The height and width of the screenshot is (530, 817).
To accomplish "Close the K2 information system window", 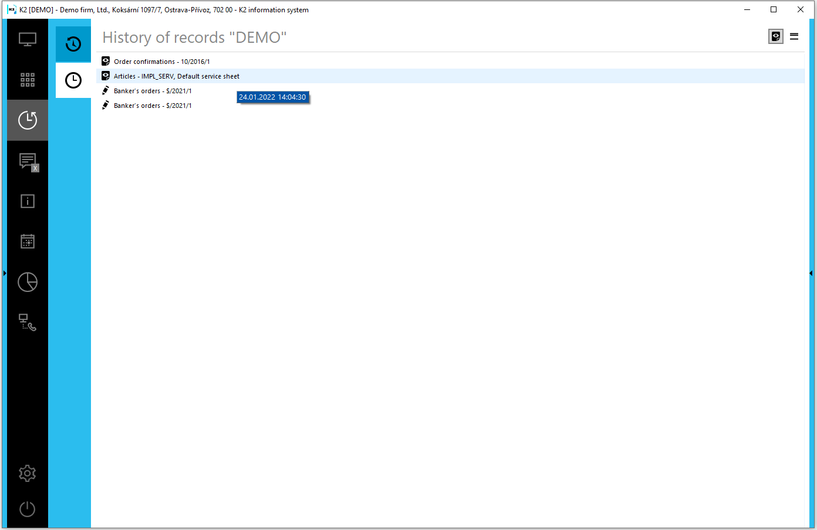I will 801,9.
